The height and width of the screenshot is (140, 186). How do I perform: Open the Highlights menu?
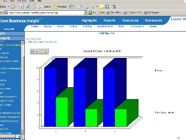(x=89, y=20)
